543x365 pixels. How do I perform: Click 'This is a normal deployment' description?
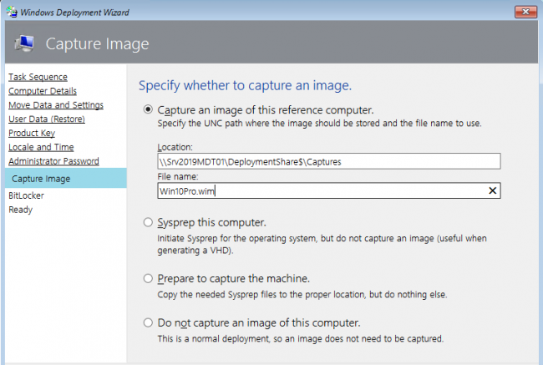[x=300, y=338]
